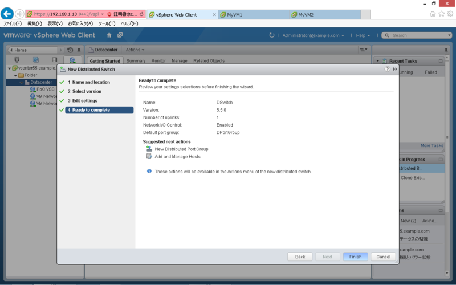Open the navigator history clock icon

(70, 50)
